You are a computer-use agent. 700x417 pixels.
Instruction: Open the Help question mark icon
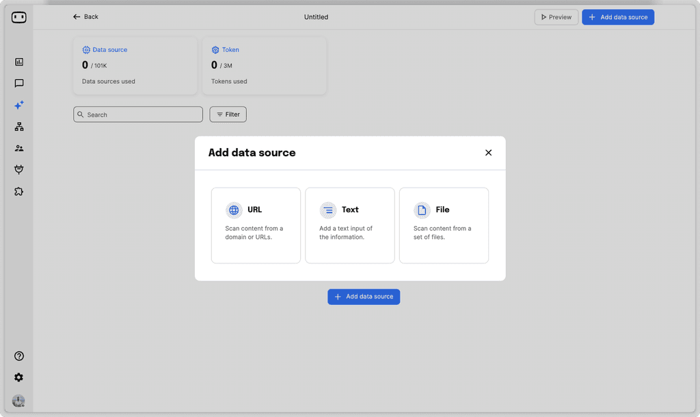click(18, 356)
